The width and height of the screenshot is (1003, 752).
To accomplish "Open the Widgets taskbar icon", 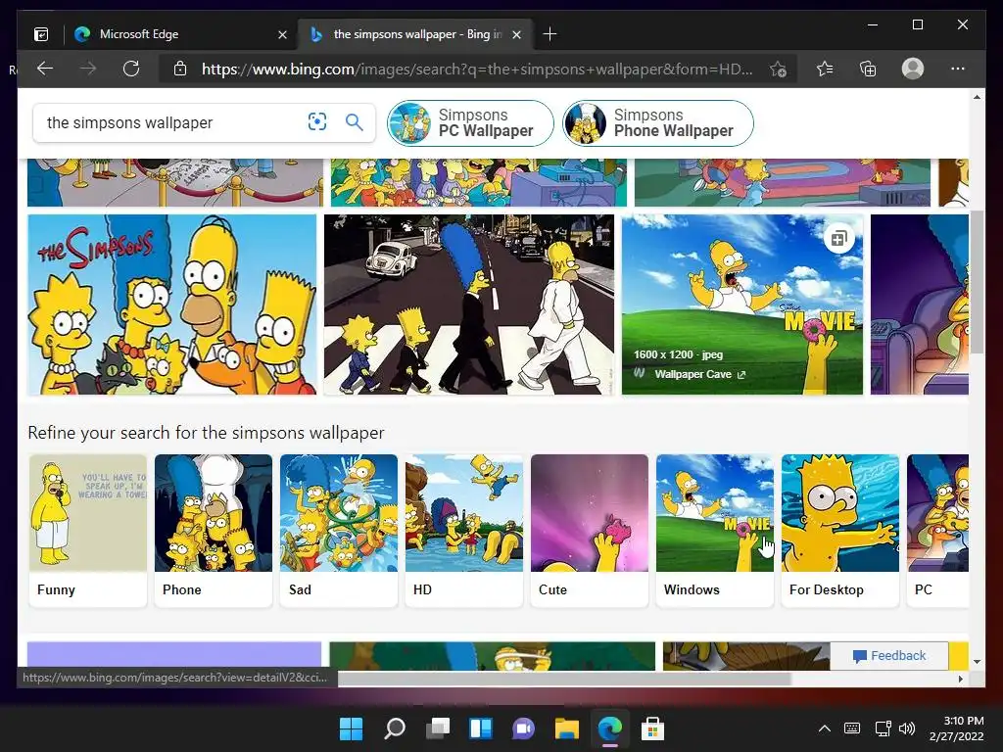I will click(480, 728).
